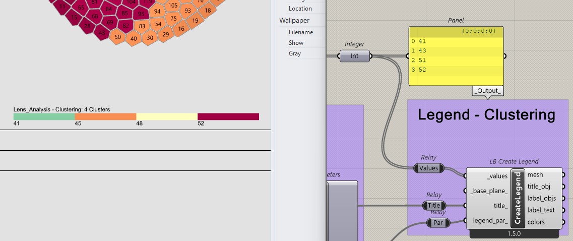Select the Filename property row

click(x=301, y=32)
